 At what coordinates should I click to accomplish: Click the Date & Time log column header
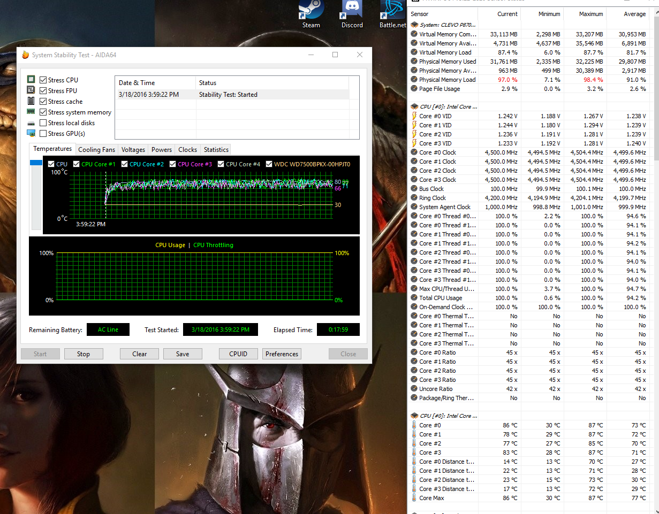(155, 82)
